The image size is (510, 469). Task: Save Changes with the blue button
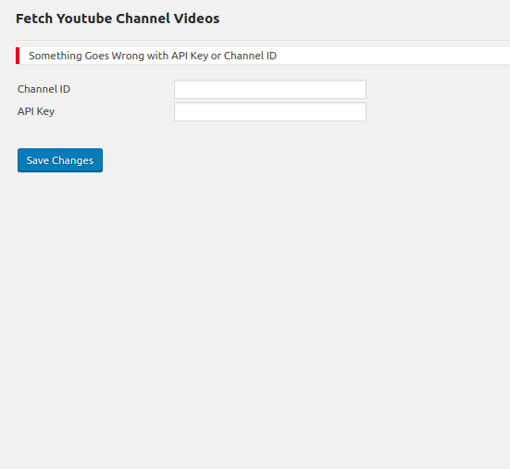click(60, 160)
